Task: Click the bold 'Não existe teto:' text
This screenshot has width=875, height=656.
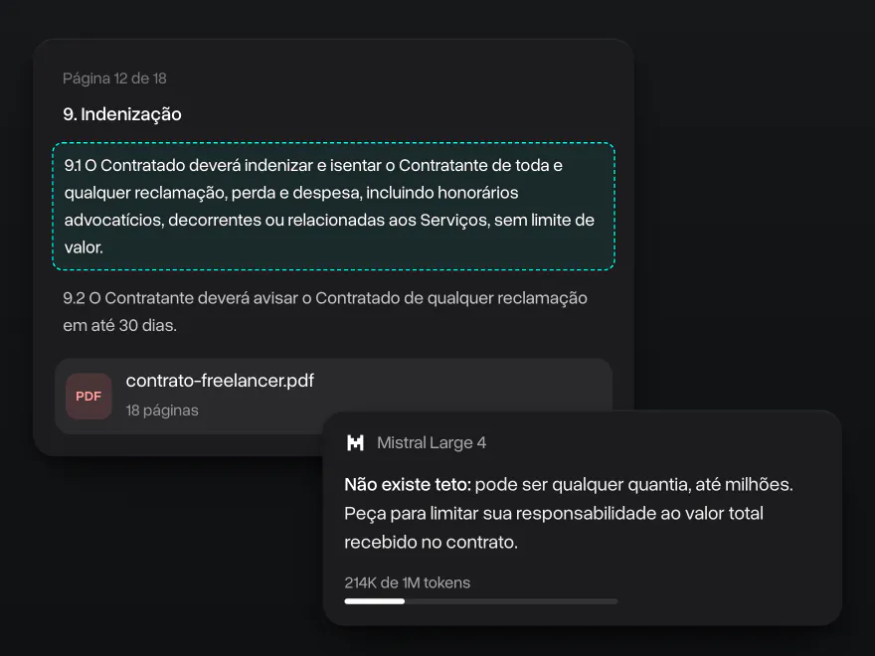Action: pyautogui.click(x=408, y=484)
